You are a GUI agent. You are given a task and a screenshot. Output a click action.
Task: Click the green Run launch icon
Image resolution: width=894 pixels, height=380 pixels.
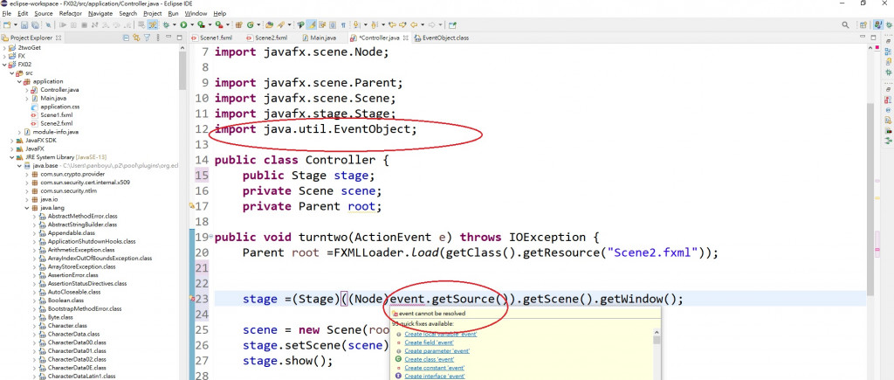(183, 25)
